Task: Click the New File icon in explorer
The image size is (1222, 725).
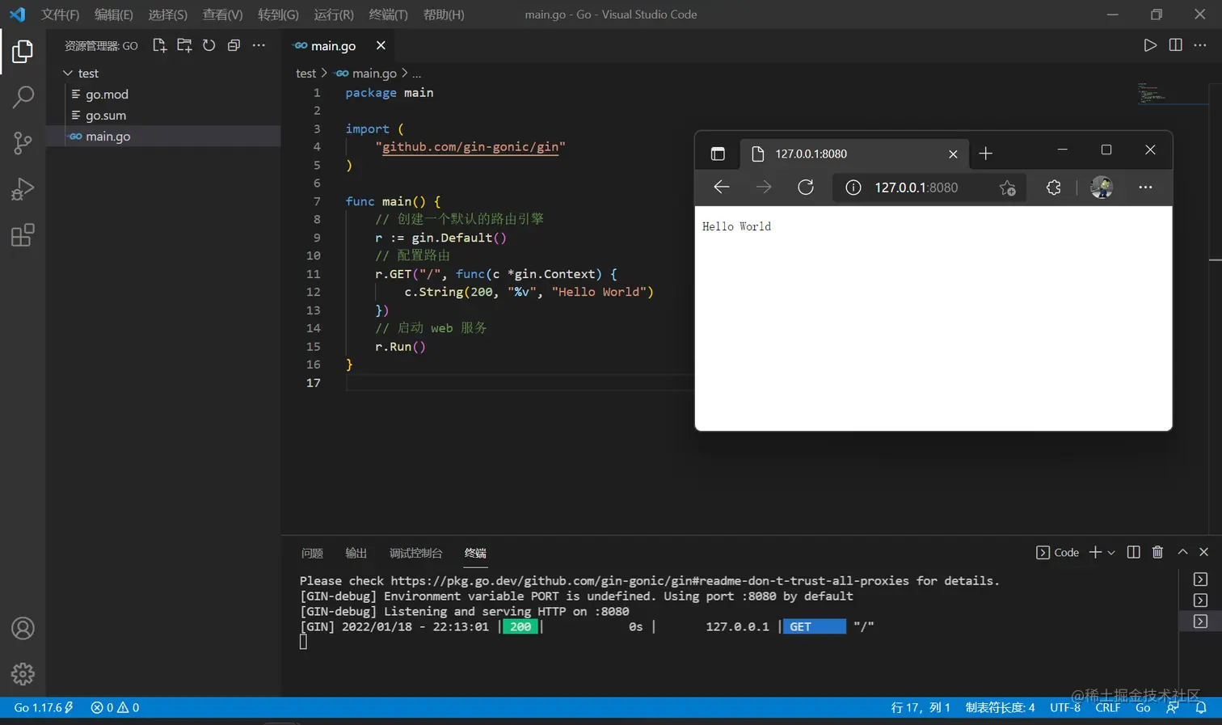Action: point(159,45)
